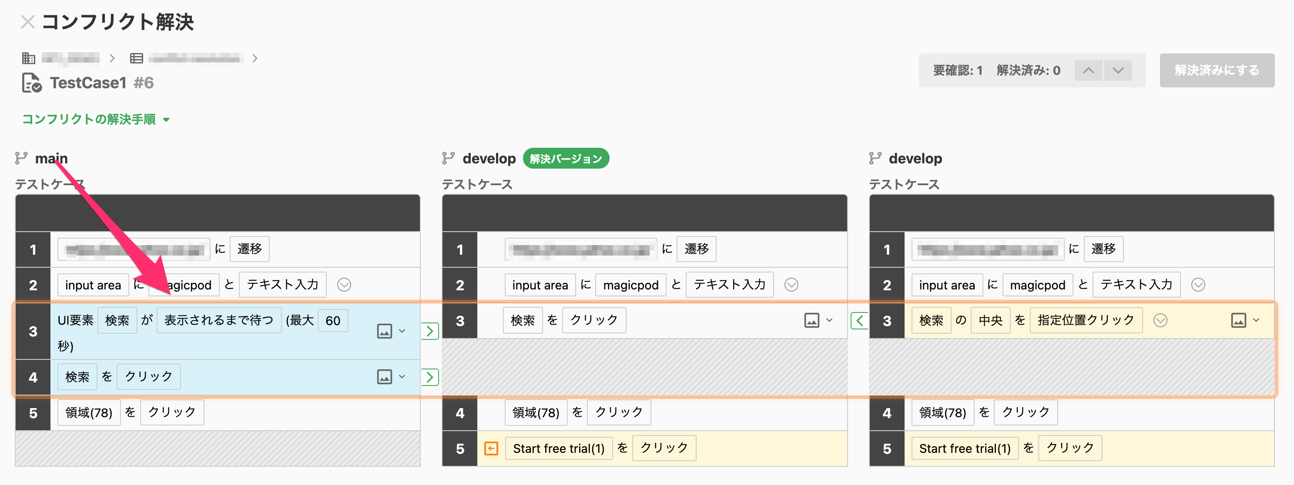Jump to the previous conflict with the up arrow
The height and width of the screenshot is (485, 1294).
(x=1088, y=71)
